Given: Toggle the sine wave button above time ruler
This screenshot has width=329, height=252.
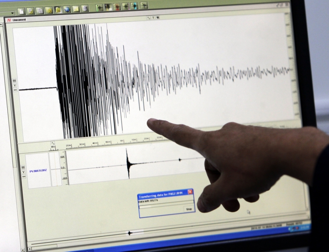Looking at the screenshot, I should 53,143.
